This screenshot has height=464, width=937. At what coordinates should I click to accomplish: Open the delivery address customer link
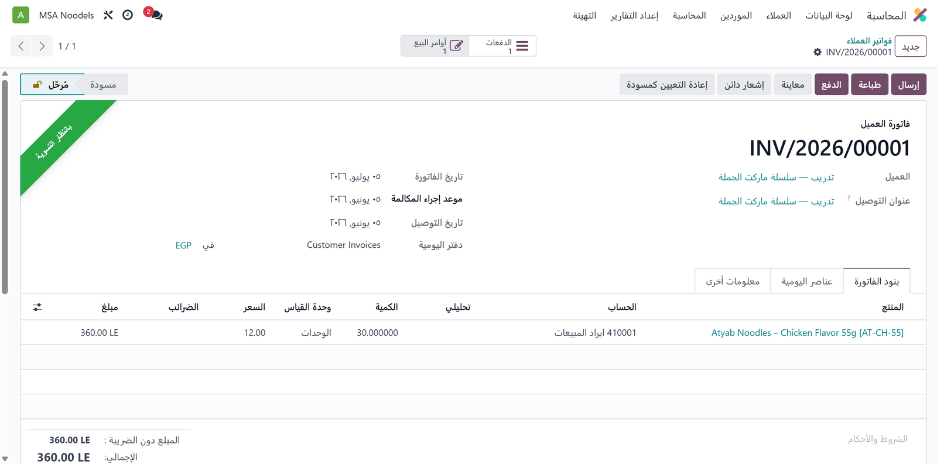pos(777,201)
